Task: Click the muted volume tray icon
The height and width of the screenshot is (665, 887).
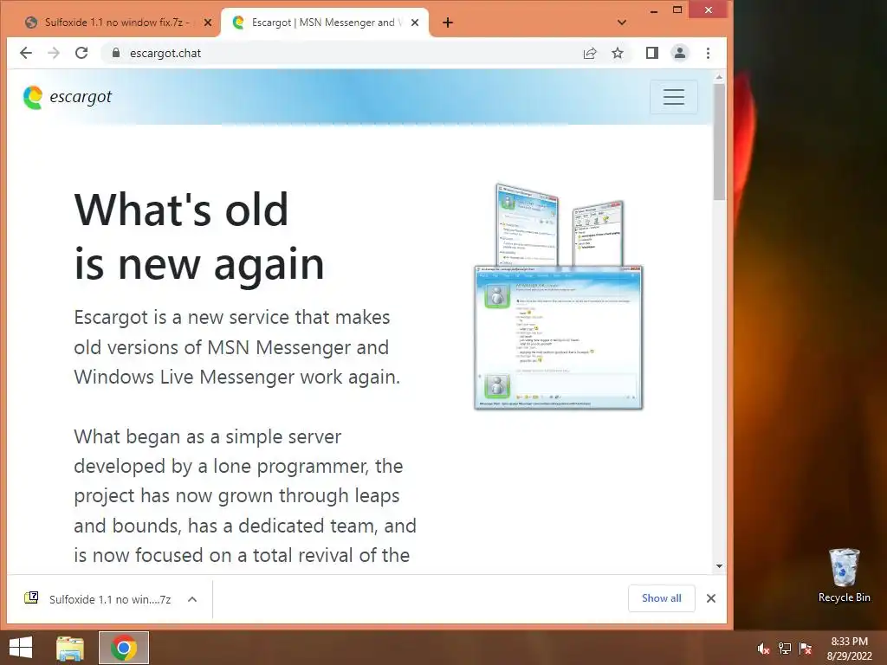Action: [763, 649]
